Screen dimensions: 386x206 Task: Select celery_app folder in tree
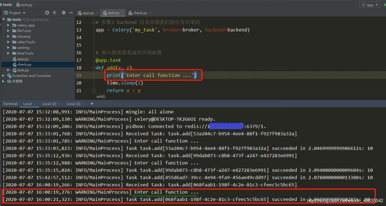(x=26, y=25)
